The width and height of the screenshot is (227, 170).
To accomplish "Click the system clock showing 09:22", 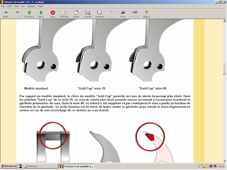I will [221, 167].
